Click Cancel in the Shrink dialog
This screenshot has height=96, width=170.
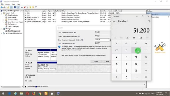tap(107, 62)
